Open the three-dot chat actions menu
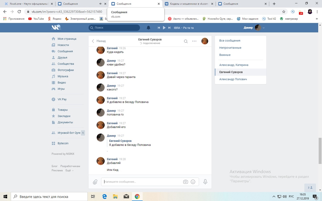The height and width of the screenshot is (201, 322). (194, 41)
